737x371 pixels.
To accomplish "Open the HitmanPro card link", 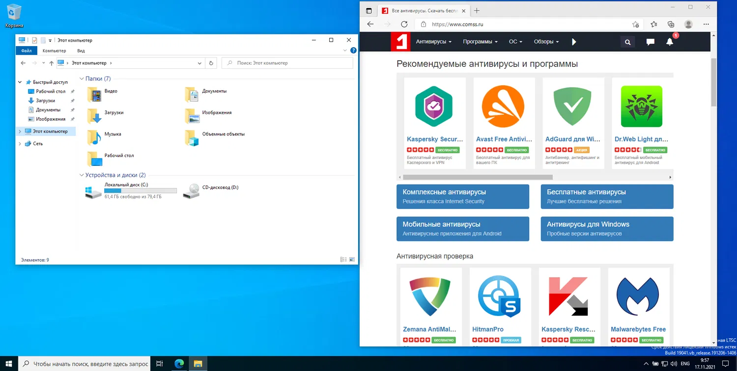I will (x=488, y=329).
